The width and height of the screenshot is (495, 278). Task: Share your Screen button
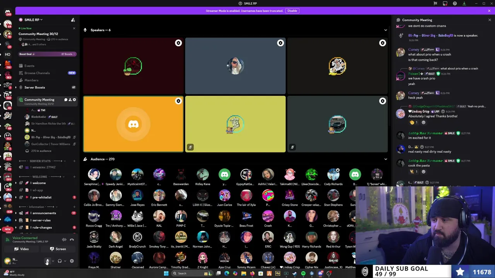click(58, 249)
